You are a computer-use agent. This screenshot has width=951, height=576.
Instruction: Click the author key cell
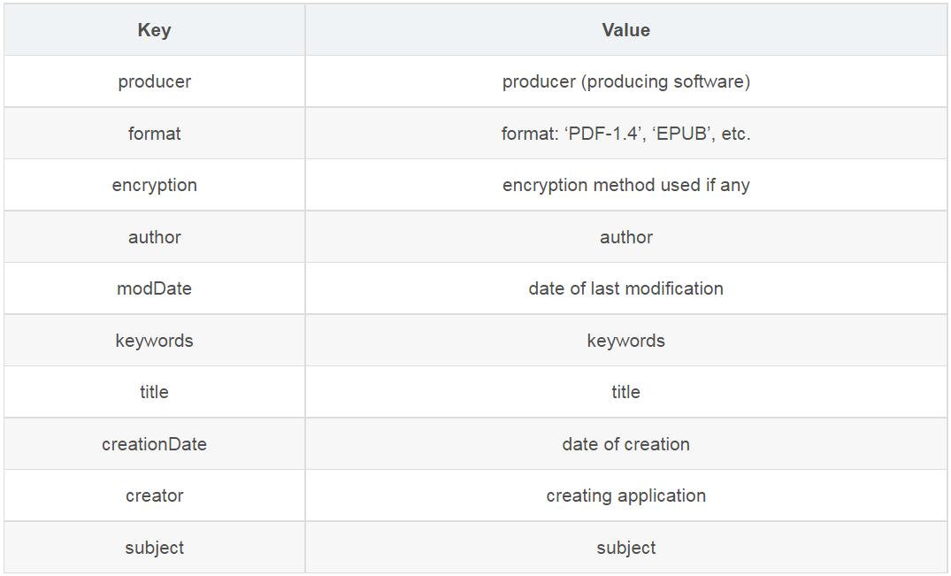(x=154, y=237)
